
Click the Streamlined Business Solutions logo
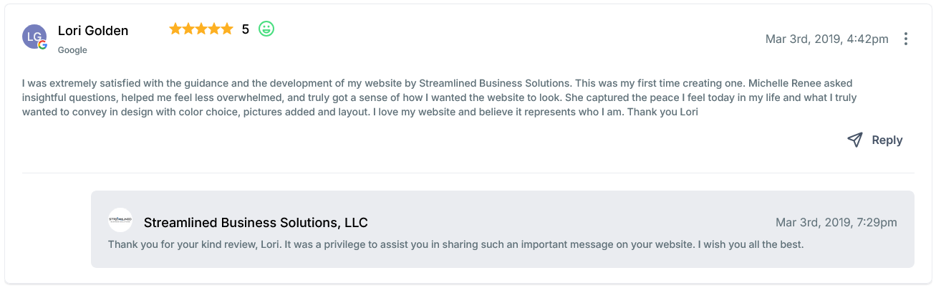[120, 220]
